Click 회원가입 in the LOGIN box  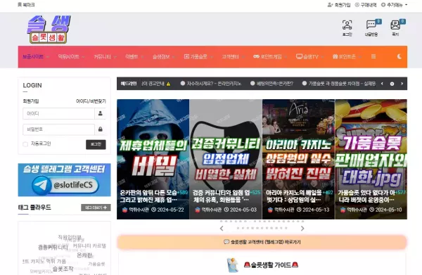point(31,101)
